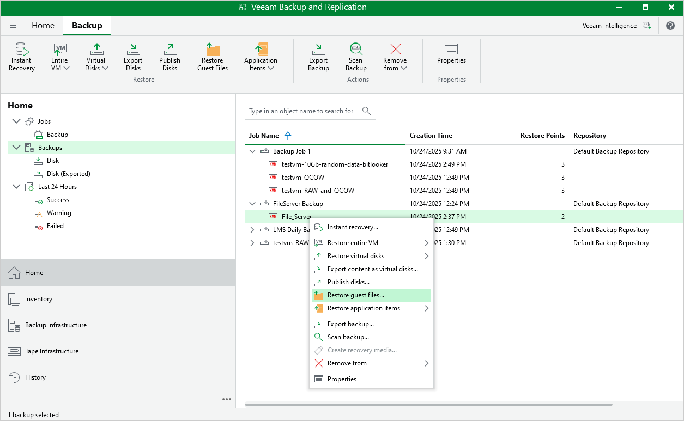The image size is (684, 421).
Task: Choose Remove from in context menu
Action: click(x=372, y=363)
